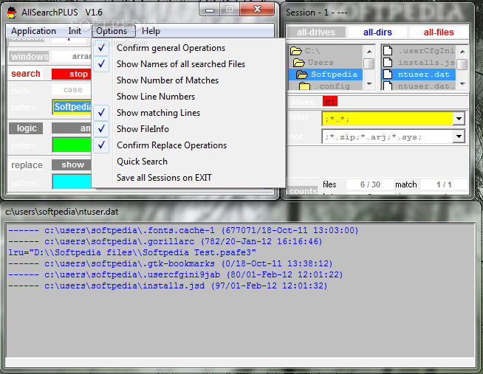Select .userCfgIni in file list
The width and height of the screenshot is (483, 374).
click(426, 51)
